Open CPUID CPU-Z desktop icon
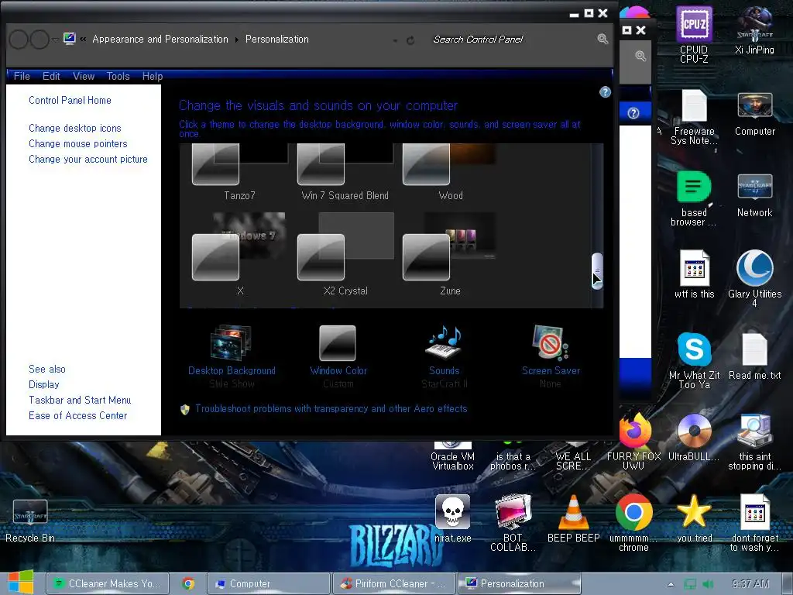 coord(694,33)
